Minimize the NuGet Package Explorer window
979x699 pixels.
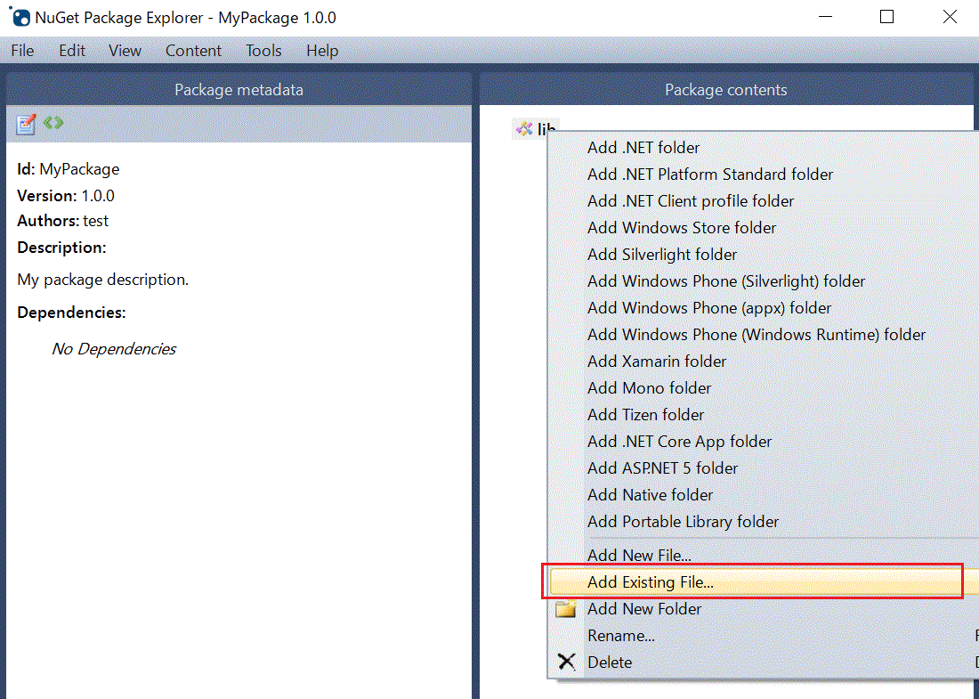point(825,17)
